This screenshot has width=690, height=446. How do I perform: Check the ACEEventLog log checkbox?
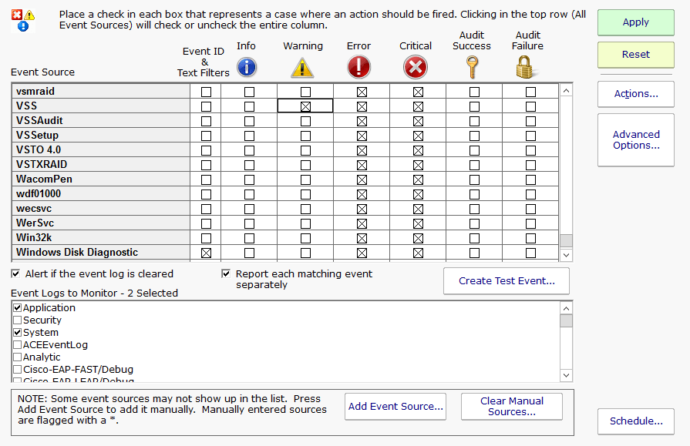(x=18, y=345)
